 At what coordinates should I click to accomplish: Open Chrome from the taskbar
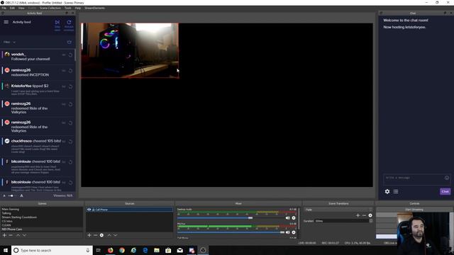click(x=122, y=250)
